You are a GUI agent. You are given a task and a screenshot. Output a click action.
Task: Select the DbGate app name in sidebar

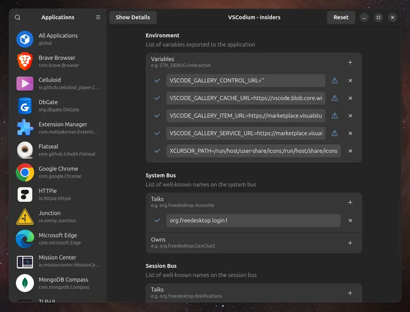pyautogui.click(x=48, y=102)
